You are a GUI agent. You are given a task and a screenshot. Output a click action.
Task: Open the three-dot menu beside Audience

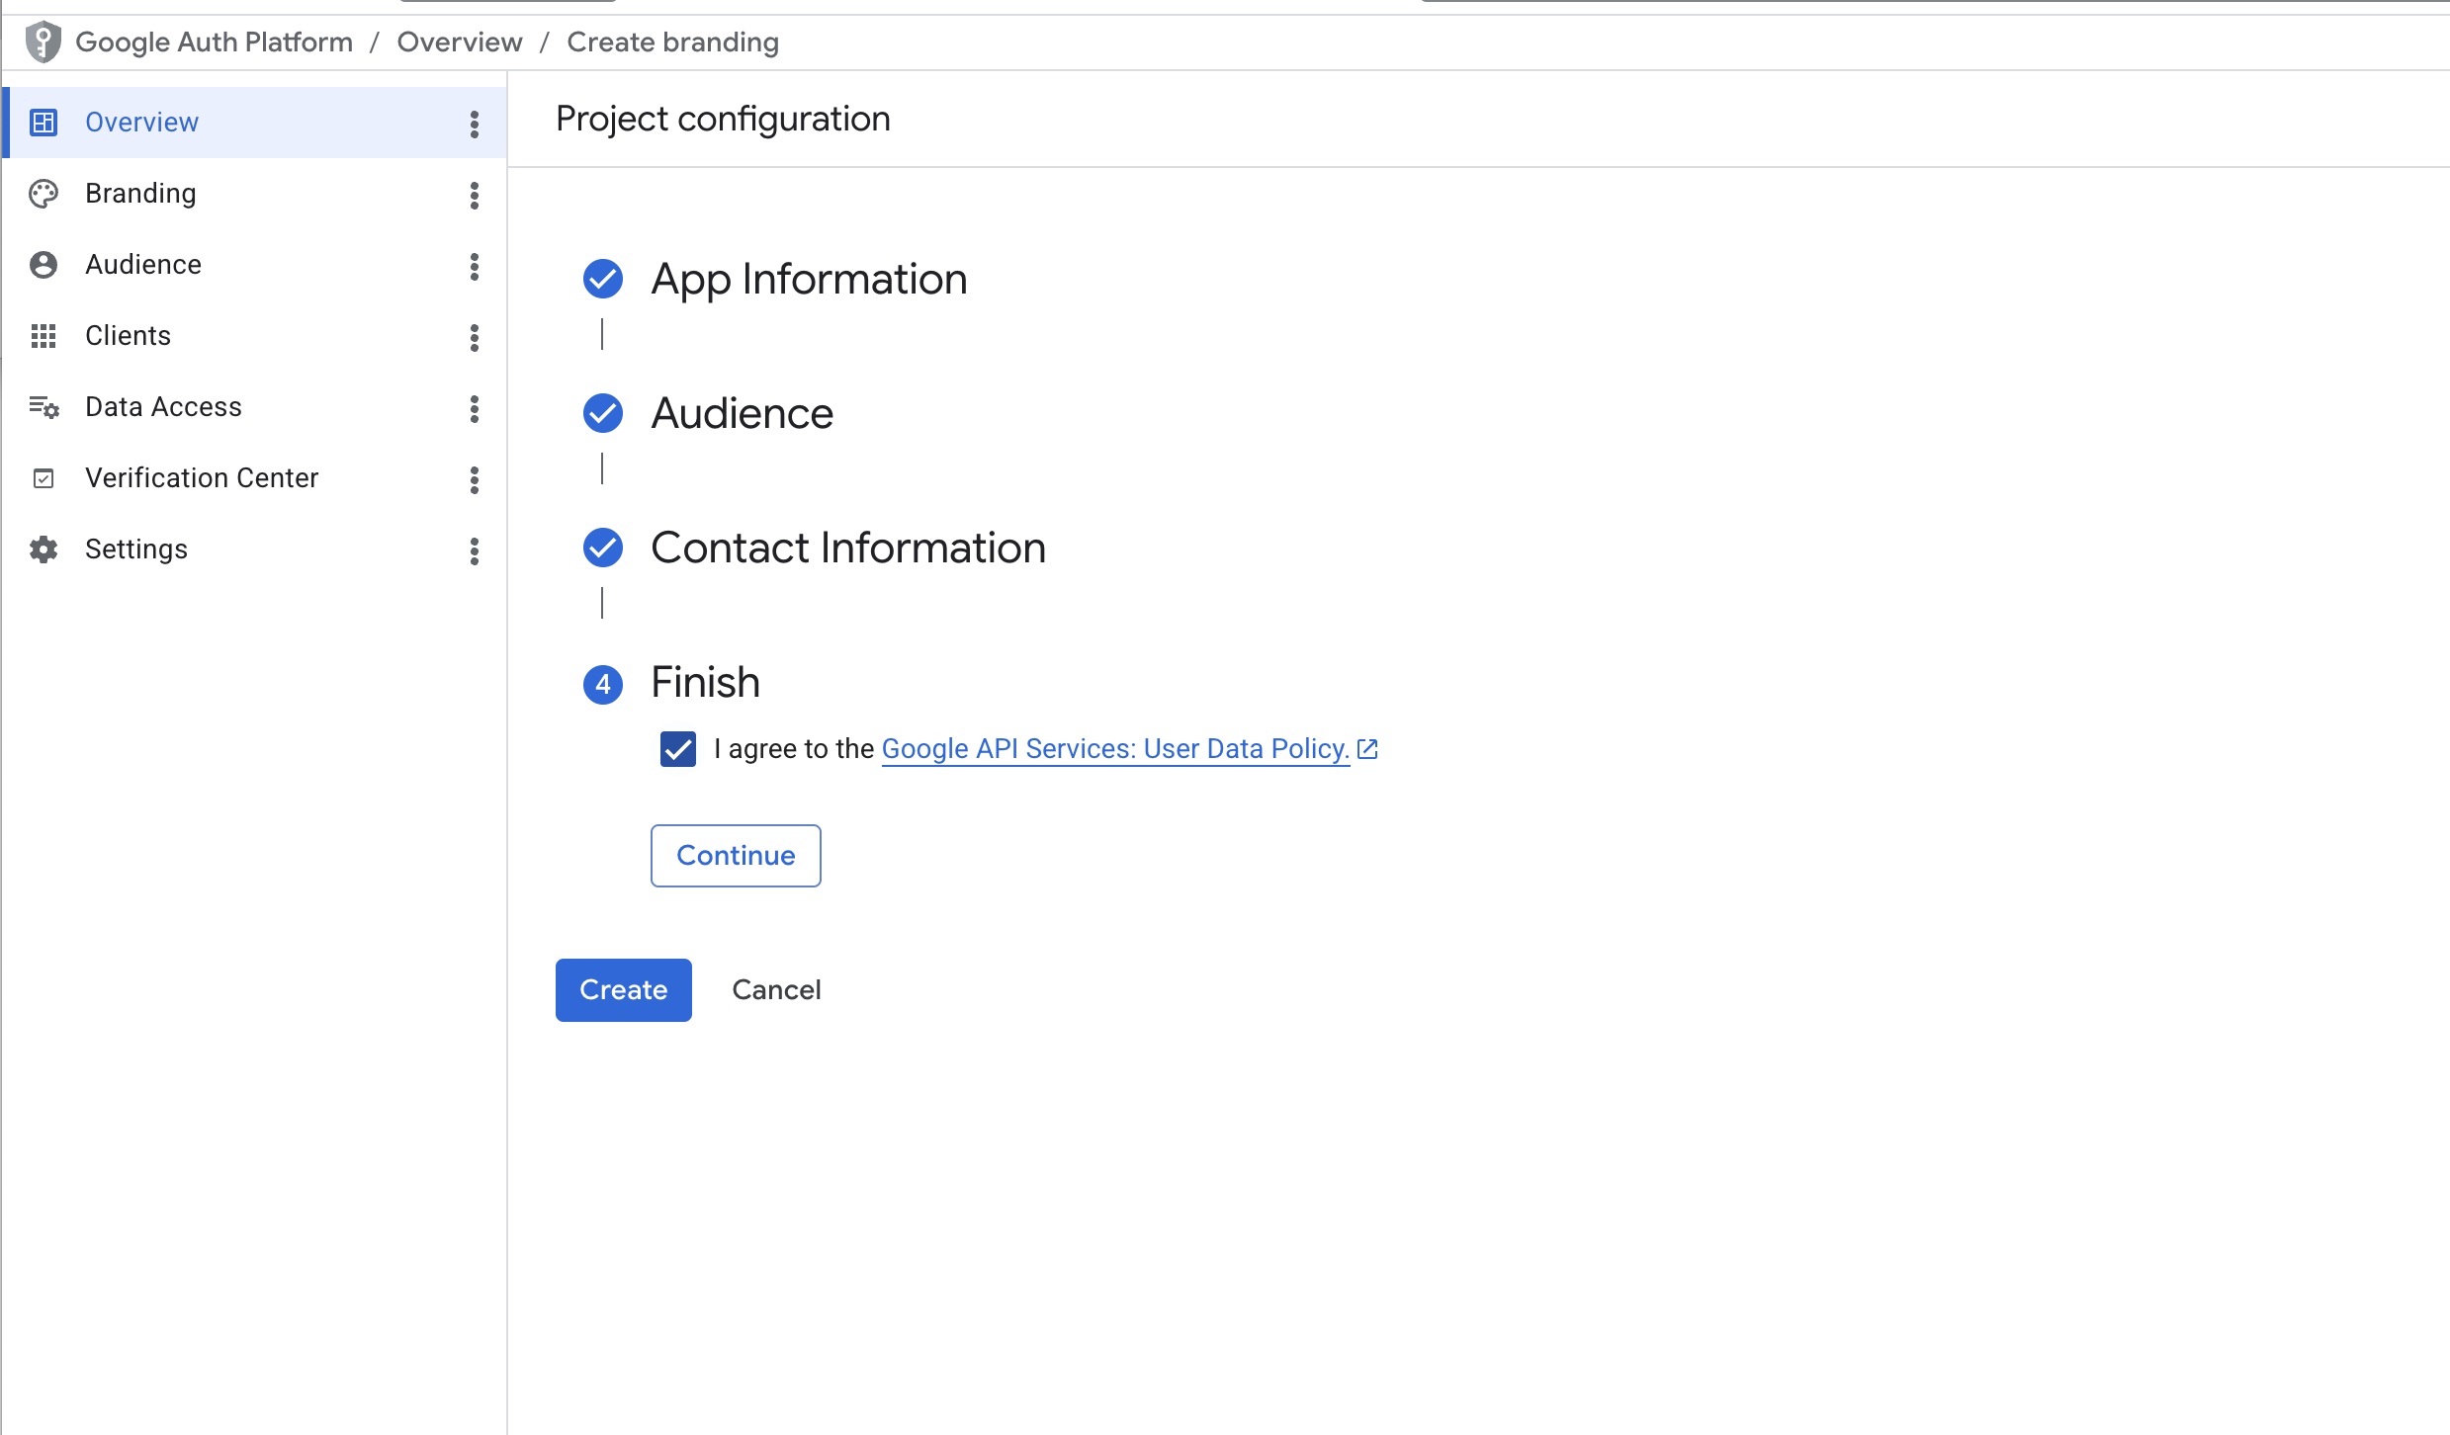pyautogui.click(x=475, y=266)
